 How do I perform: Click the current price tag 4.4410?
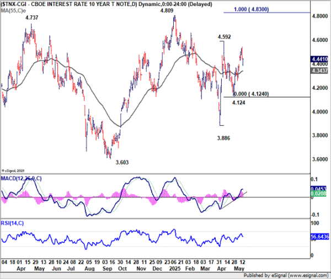[319, 59]
